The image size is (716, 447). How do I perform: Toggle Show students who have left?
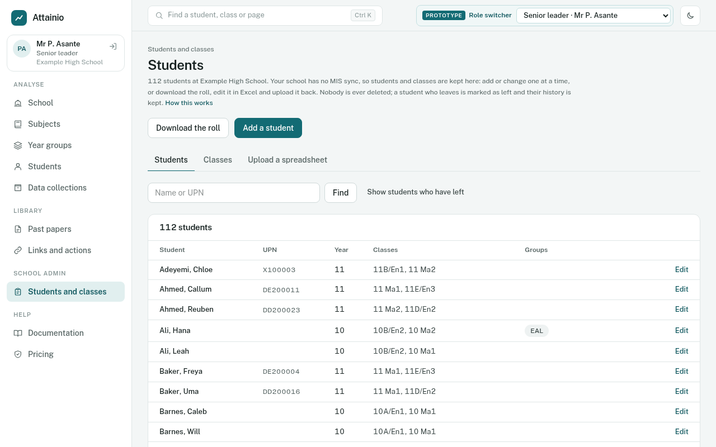pos(416,192)
